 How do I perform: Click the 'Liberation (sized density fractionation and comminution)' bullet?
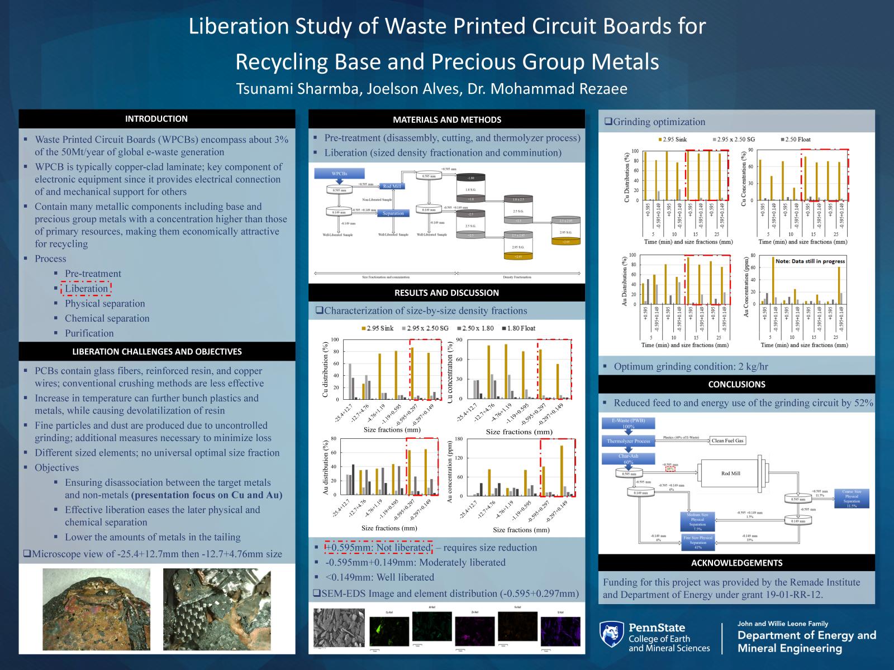(x=443, y=153)
